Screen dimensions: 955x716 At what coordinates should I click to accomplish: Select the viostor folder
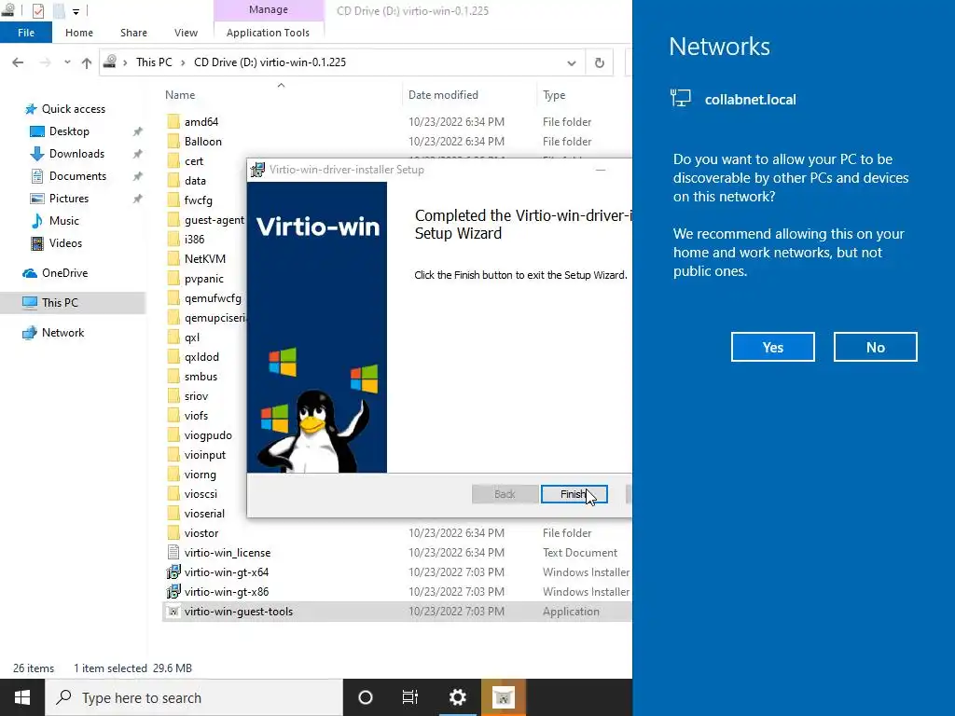coord(201,532)
